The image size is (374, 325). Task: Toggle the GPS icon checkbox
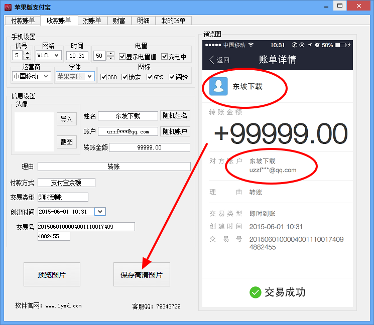pos(150,77)
